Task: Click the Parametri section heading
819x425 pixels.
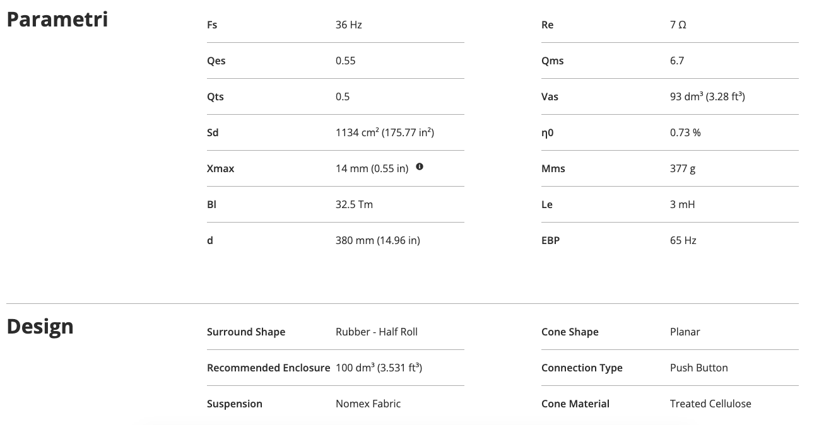Action: coord(57,20)
